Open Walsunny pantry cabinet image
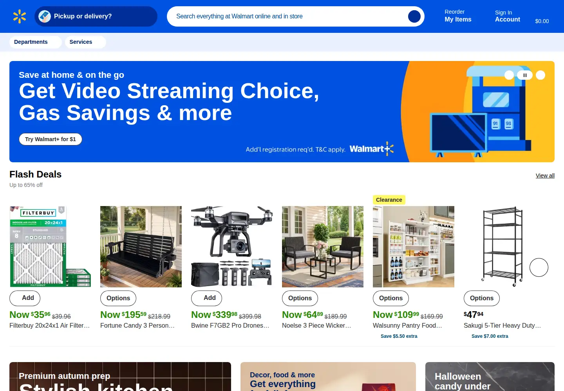Image resolution: width=564 pixels, height=391 pixels. pos(414,247)
